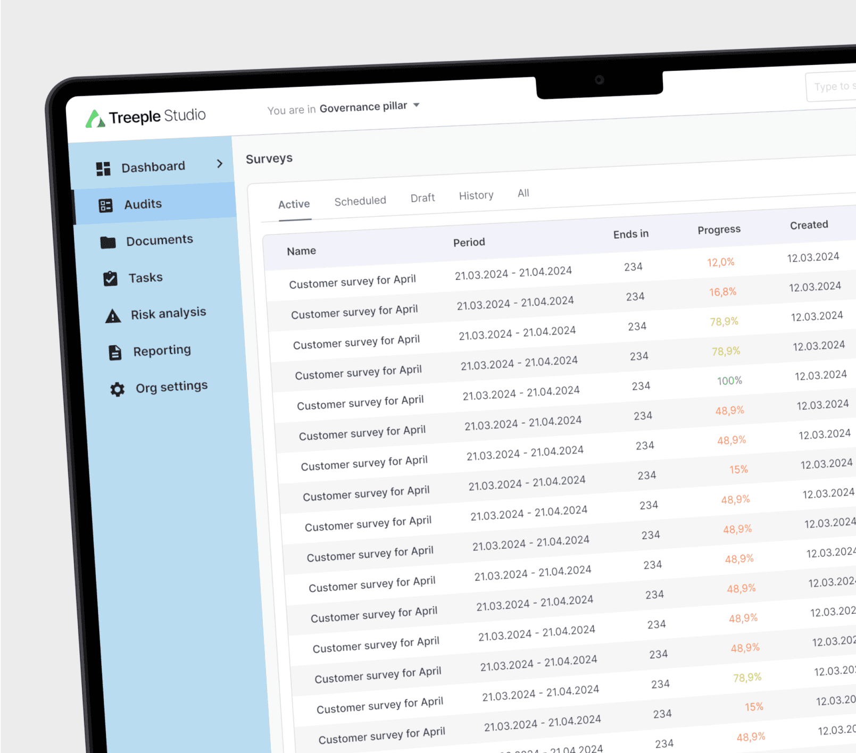Viewport: 856px width, 753px height.
Task: Show the All surveys list
Action: [x=523, y=193]
